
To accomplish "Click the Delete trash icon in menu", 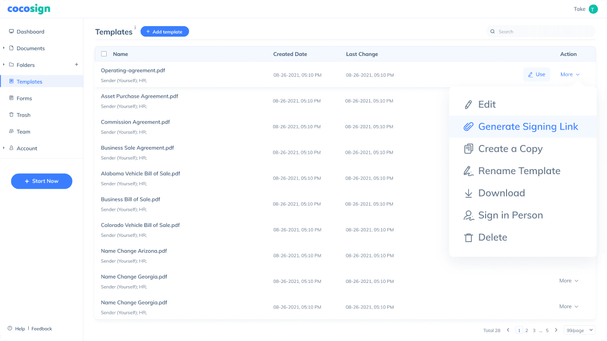I will (x=468, y=238).
